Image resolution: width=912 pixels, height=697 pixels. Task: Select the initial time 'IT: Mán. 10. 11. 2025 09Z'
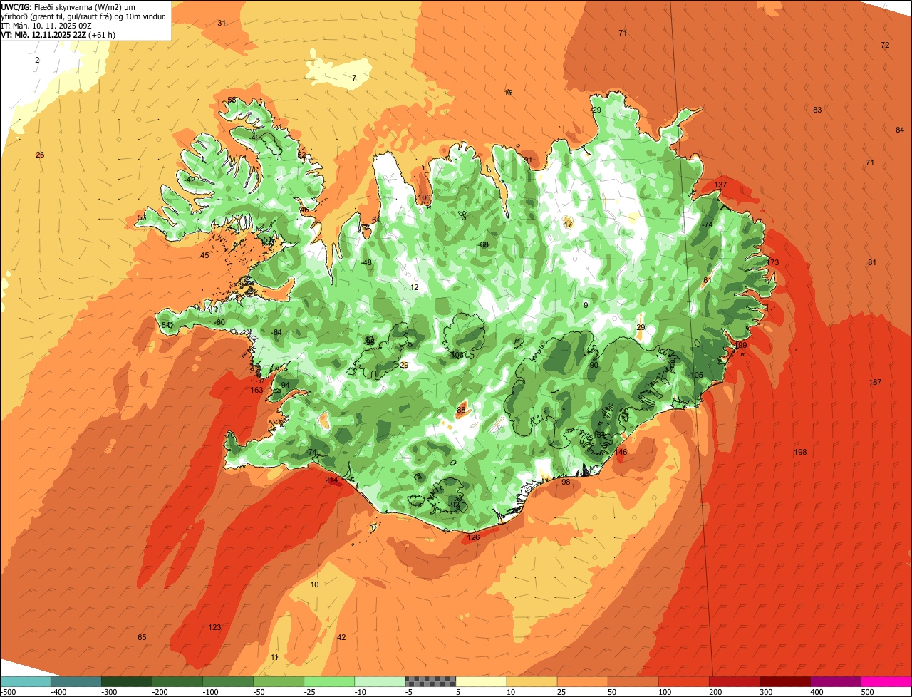[46, 25]
